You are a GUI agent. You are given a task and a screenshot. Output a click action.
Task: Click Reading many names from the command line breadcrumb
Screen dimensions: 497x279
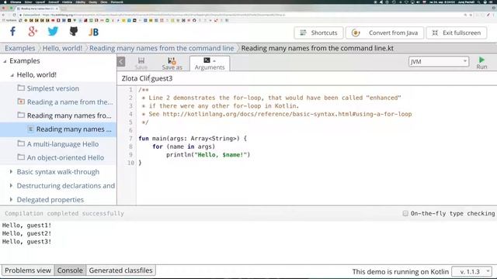(x=162, y=48)
